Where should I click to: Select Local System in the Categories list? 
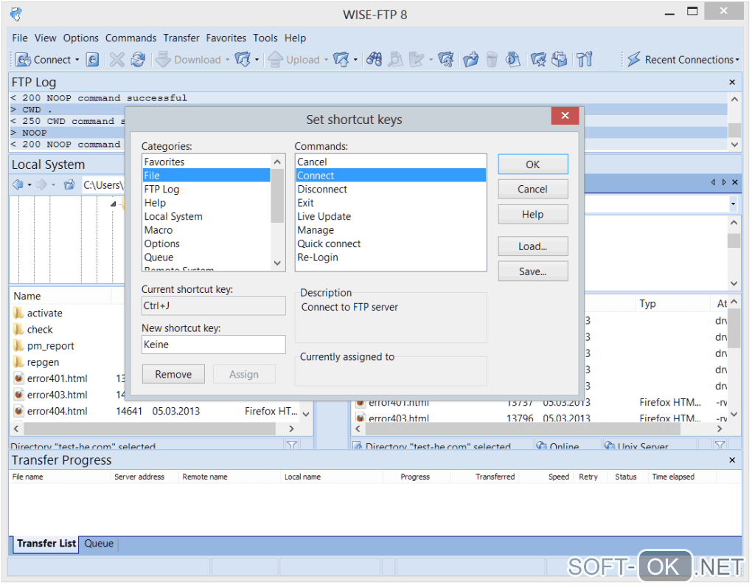[206, 217]
